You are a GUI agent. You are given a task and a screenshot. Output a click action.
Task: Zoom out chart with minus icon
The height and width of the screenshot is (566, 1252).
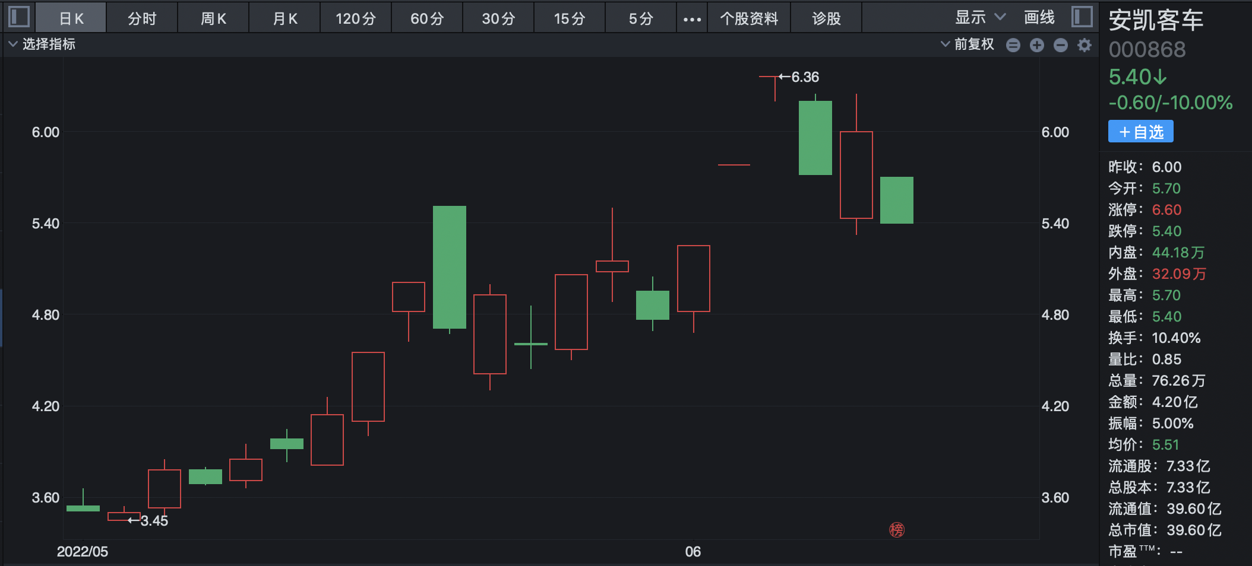click(1061, 45)
